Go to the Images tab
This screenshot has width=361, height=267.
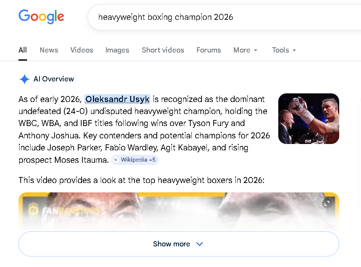[117, 50]
